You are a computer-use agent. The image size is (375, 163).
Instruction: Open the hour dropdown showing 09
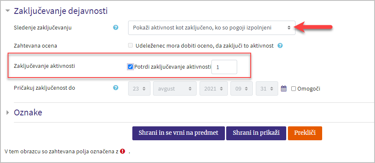[241, 88]
